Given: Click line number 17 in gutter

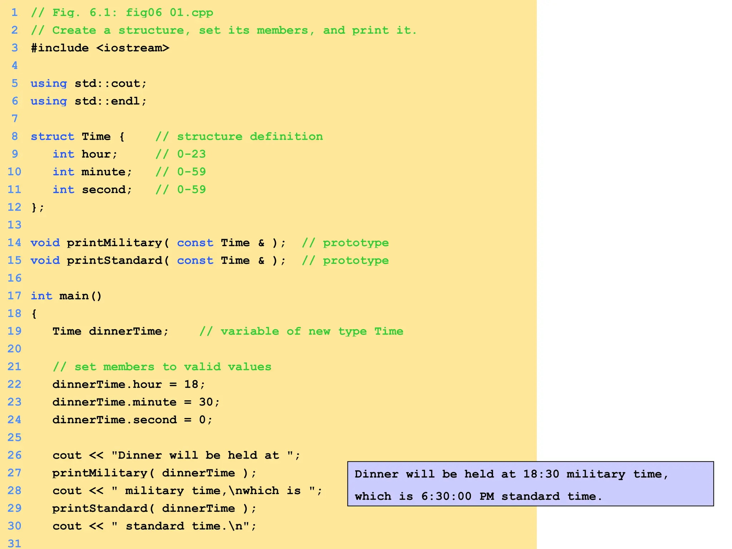Looking at the screenshot, I should point(14,296).
